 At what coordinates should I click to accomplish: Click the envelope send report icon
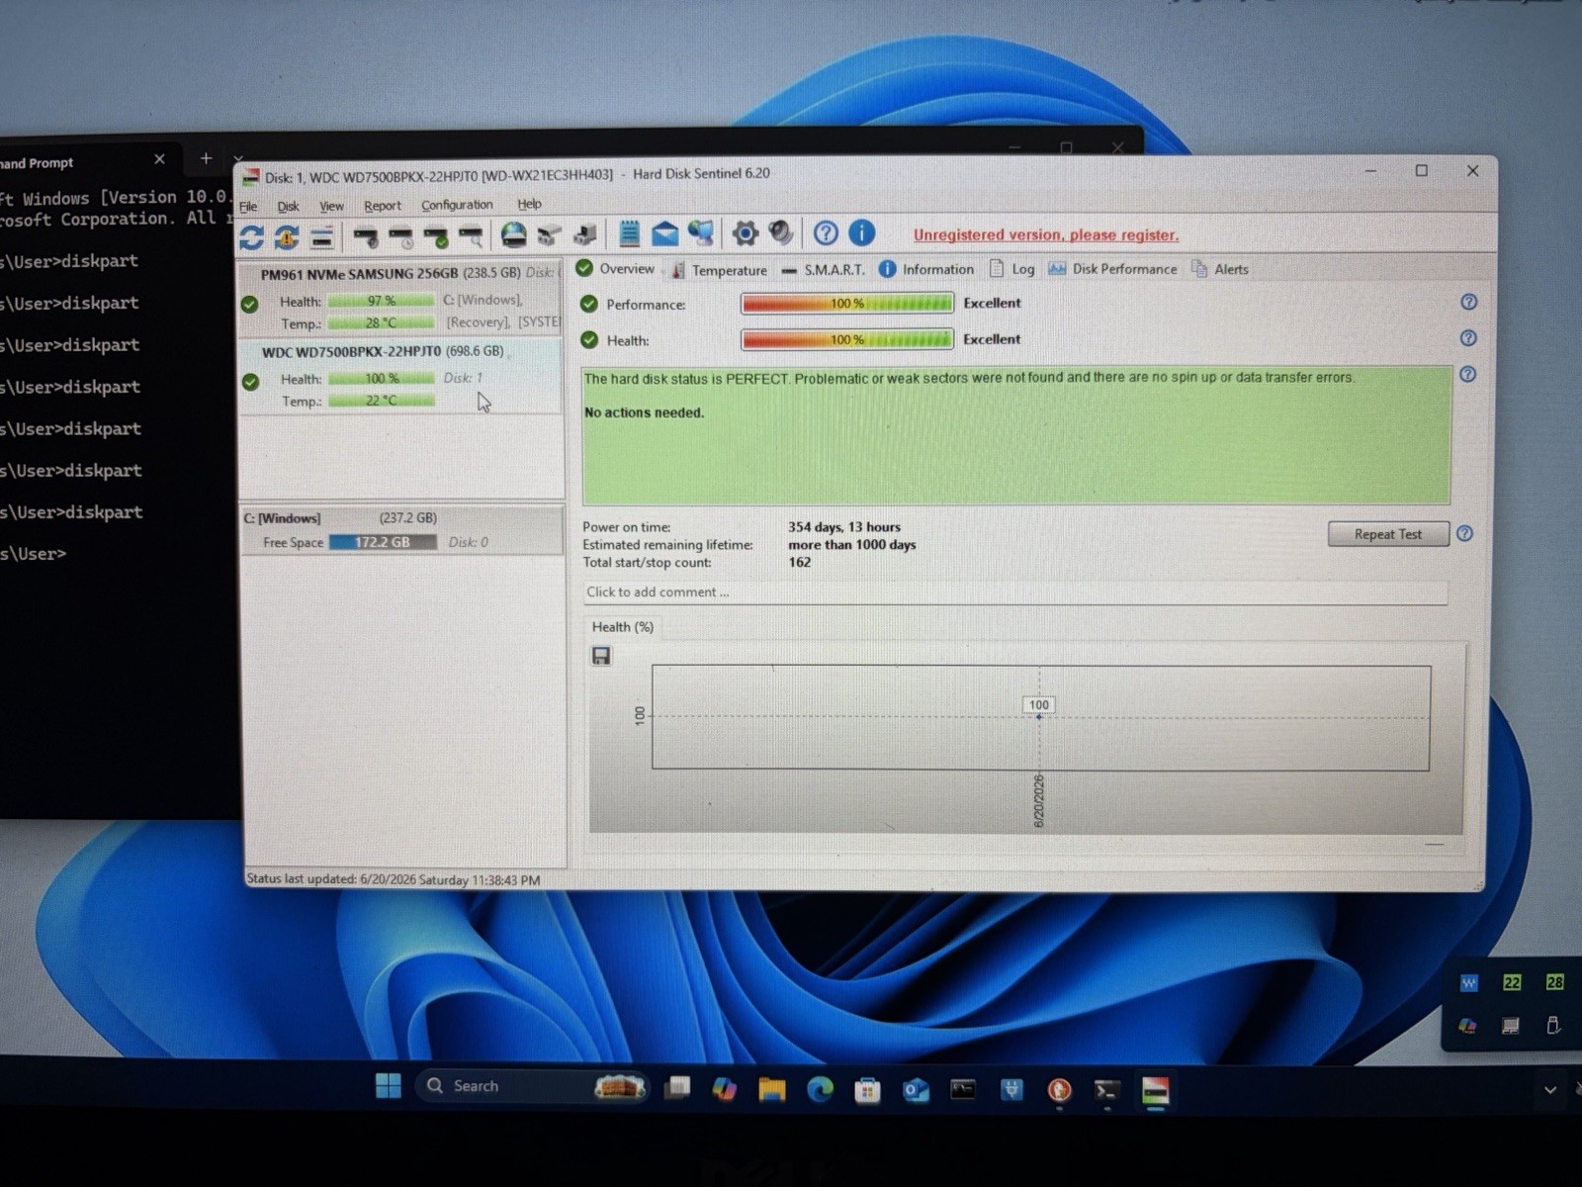pyautogui.click(x=664, y=233)
